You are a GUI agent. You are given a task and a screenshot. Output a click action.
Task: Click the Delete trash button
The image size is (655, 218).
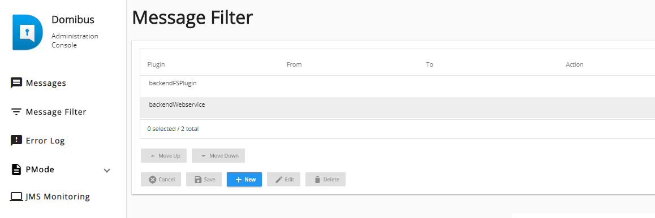pos(325,179)
